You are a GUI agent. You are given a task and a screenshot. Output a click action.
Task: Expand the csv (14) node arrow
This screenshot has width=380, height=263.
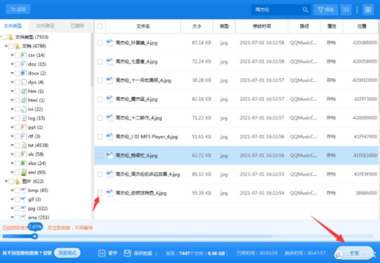pyautogui.click(x=12, y=55)
